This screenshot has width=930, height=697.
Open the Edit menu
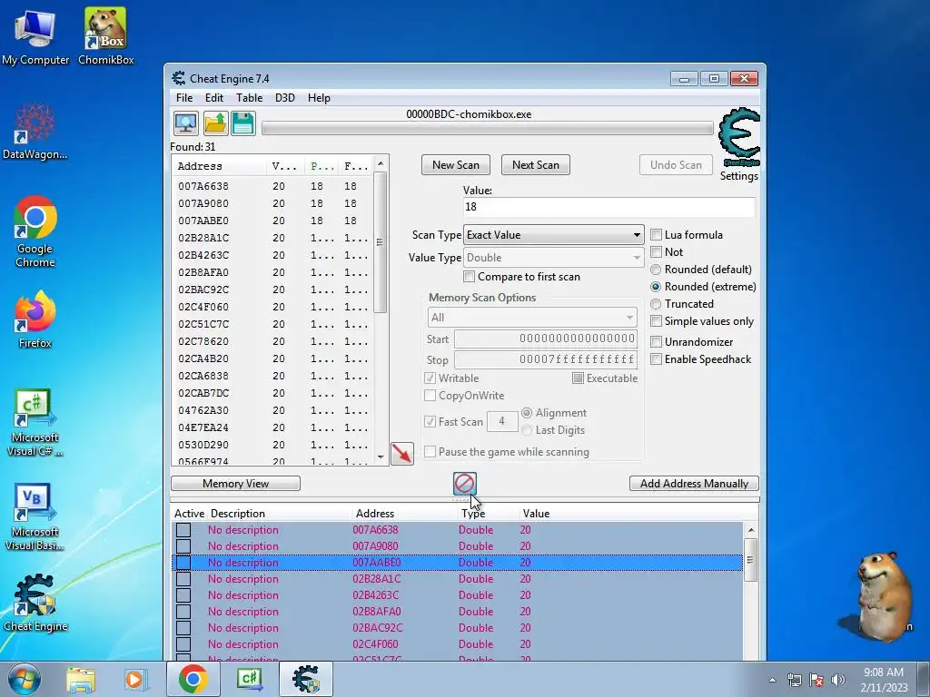(x=214, y=98)
